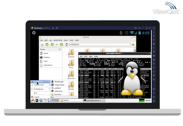The height and width of the screenshot is (126, 183).
Task: Open the BlueStacks hamburger menu
Action: (139, 28)
